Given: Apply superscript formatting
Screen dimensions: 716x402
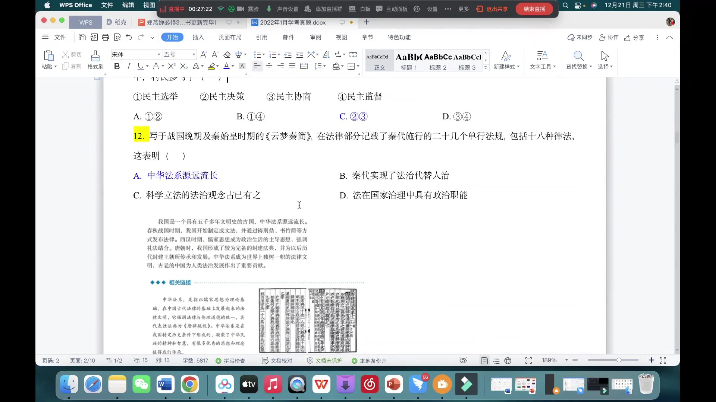Looking at the screenshot, I should pos(172,66).
